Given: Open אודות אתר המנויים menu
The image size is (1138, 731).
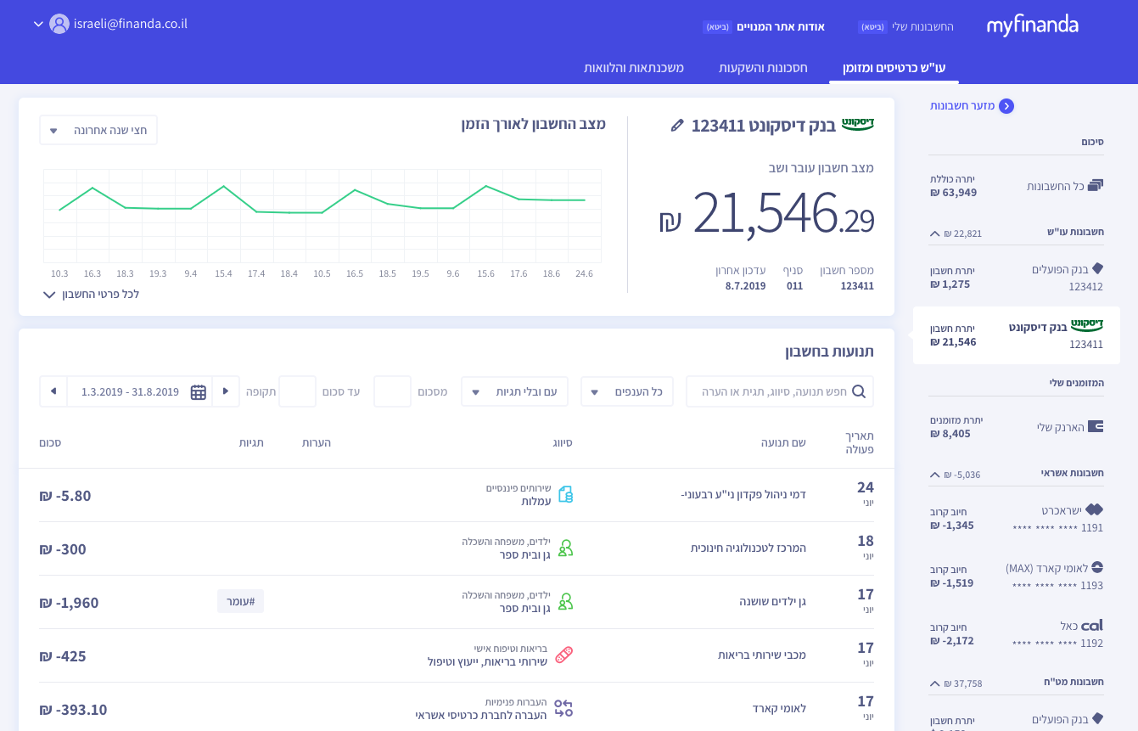Looking at the screenshot, I should [x=781, y=26].
